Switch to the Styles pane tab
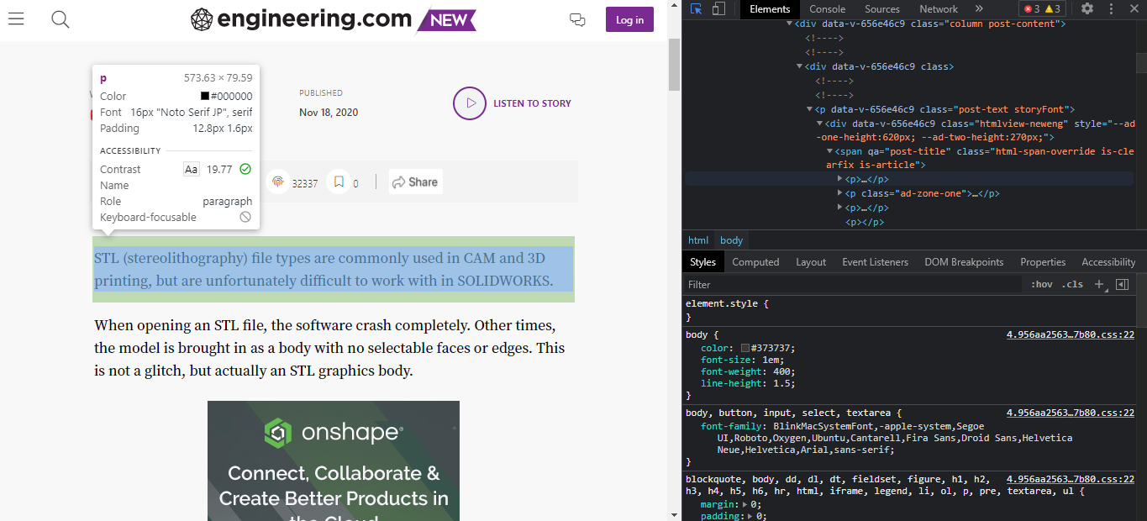The image size is (1147, 521). tap(702, 262)
